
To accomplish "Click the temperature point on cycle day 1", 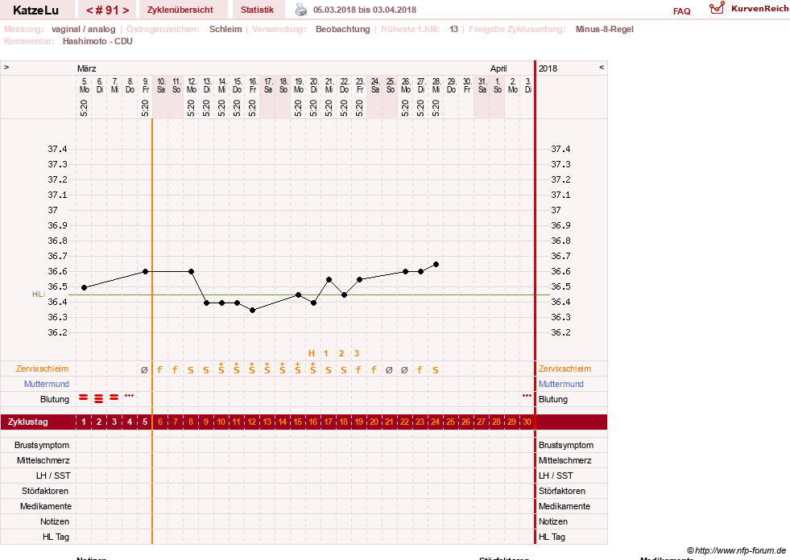I will [x=84, y=287].
